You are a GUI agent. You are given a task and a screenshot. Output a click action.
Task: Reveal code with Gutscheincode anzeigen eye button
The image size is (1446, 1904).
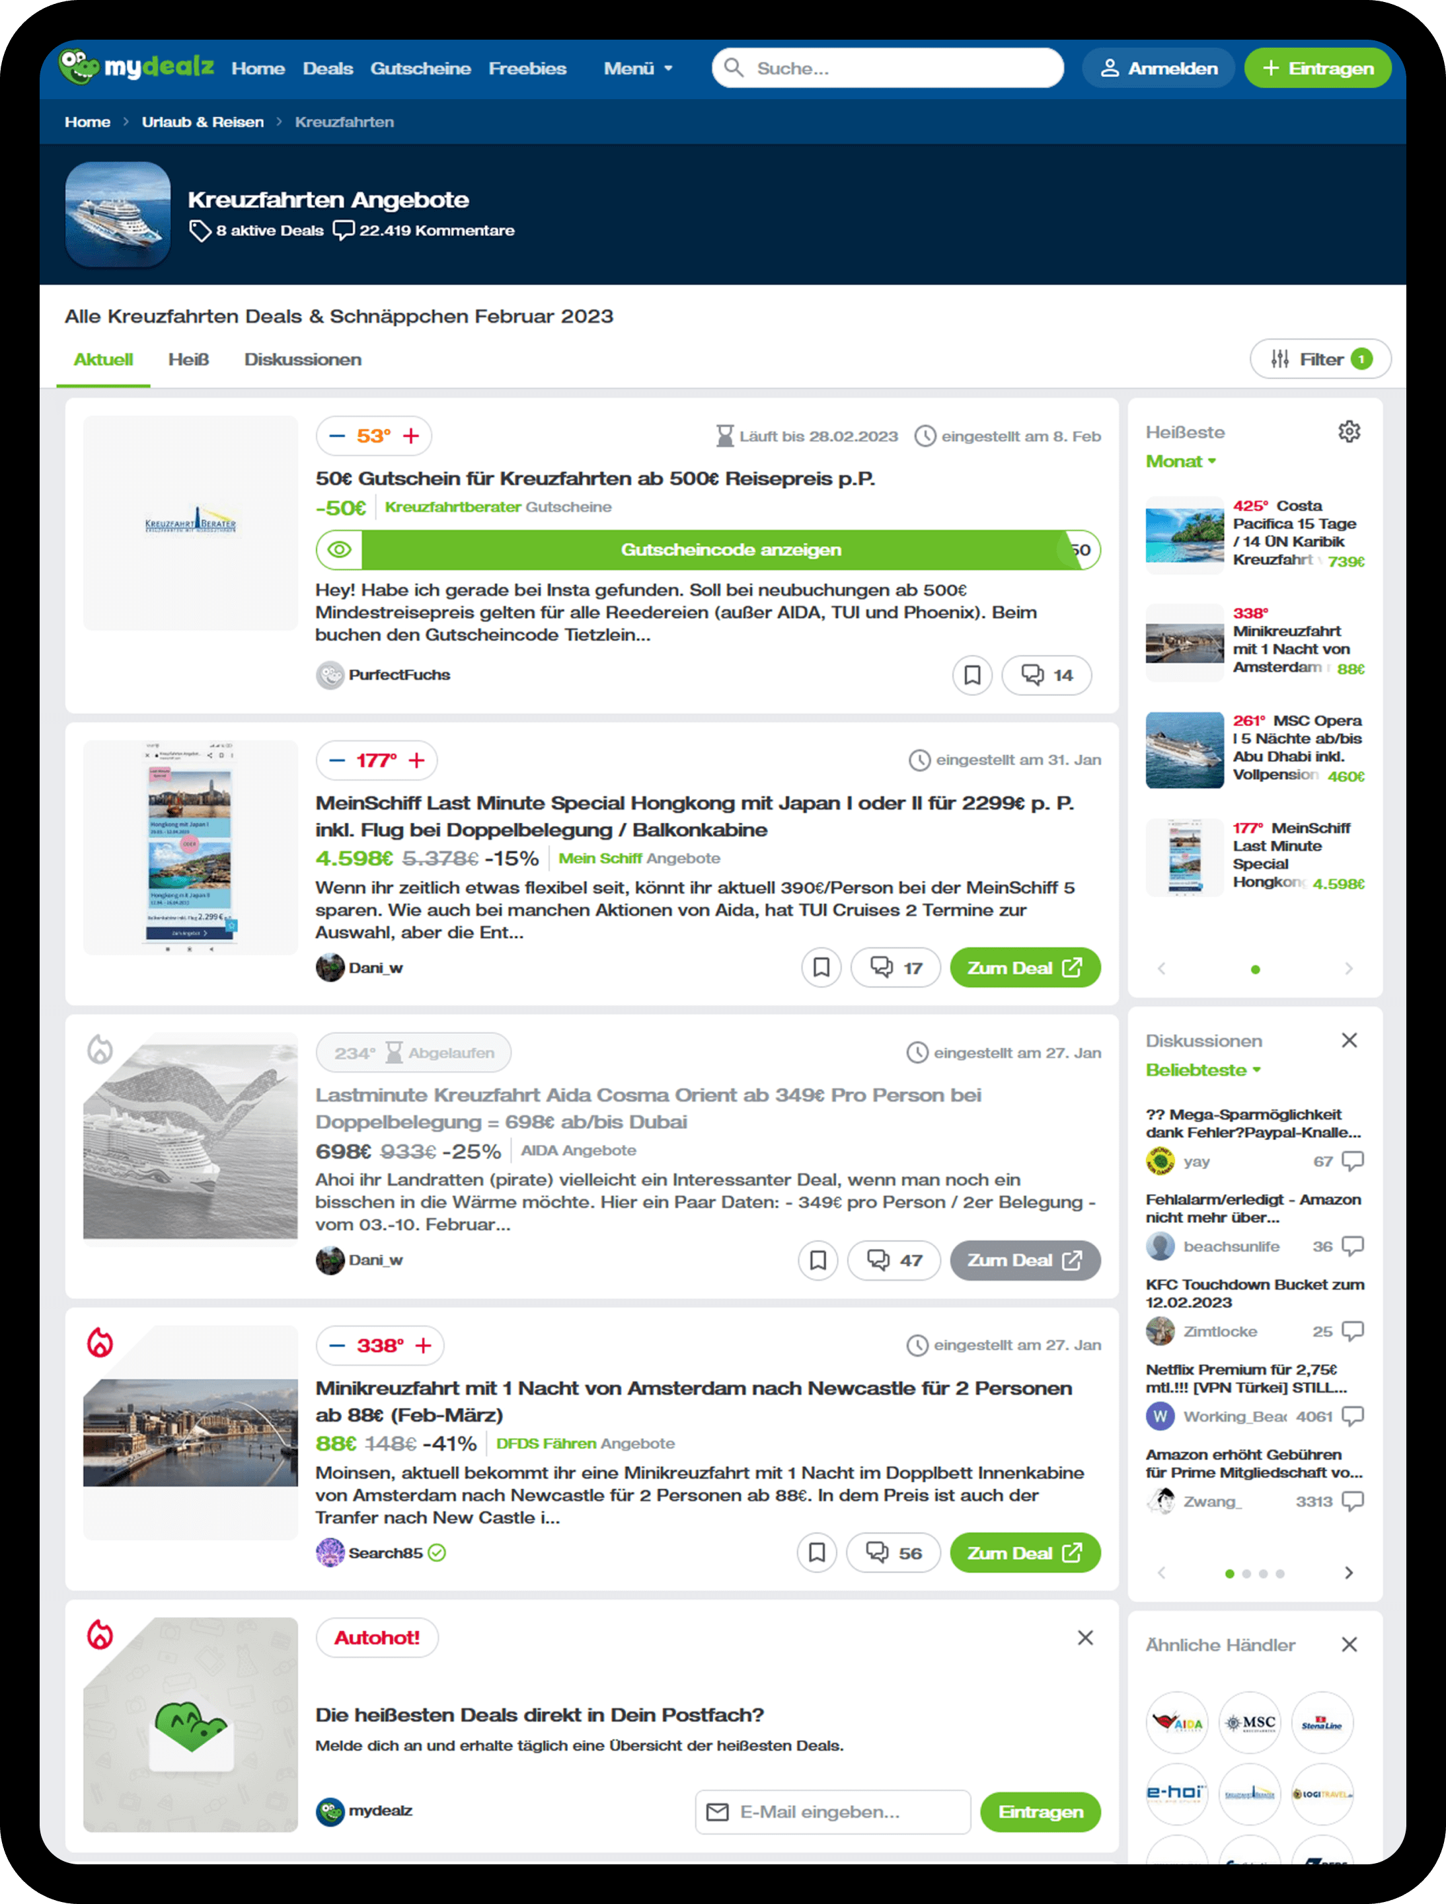pos(339,549)
